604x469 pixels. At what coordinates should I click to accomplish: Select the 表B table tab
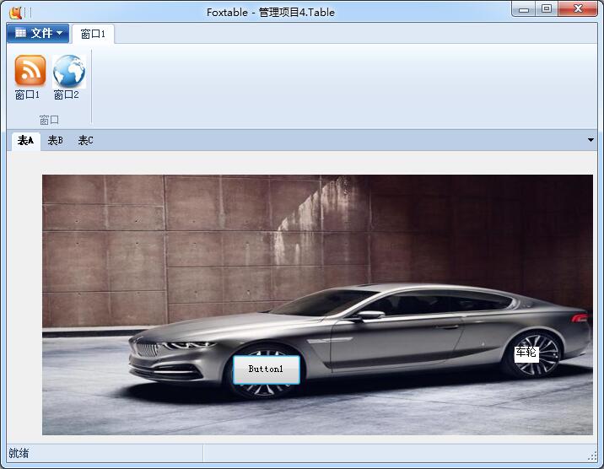[55, 141]
